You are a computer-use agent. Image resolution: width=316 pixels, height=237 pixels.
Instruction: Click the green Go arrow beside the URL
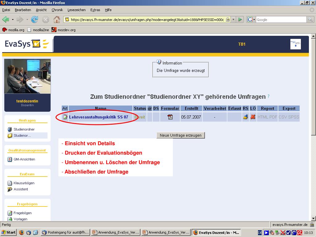point(240,19)
